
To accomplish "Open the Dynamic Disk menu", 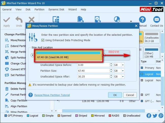I will [56, 9].
